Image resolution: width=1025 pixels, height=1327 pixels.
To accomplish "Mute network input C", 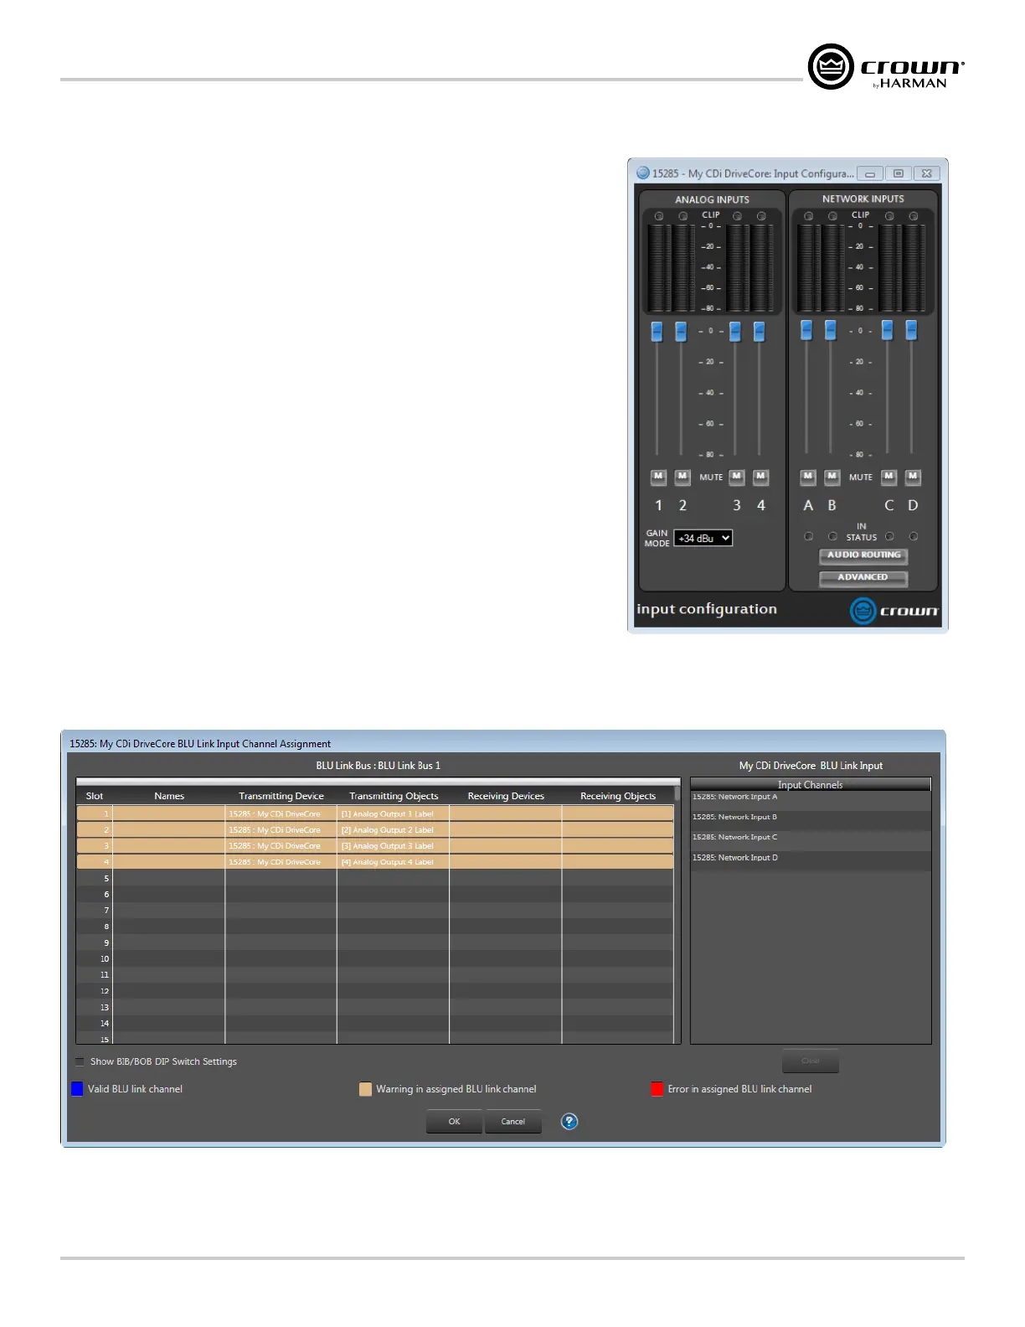I will click(x=889, y=477).
